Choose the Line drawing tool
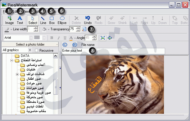This screenshot has height=121, width=190. (43, 20)
